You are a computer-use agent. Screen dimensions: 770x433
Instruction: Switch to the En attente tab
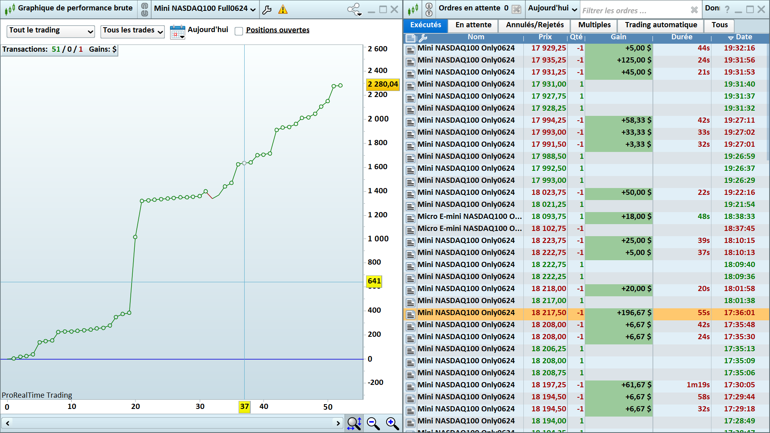coord(473,25)
